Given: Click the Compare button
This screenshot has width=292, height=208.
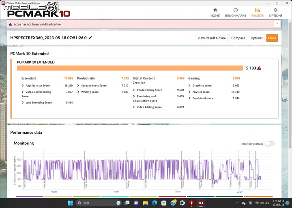Looking at the screenshot, I should (x=238, y=38).
